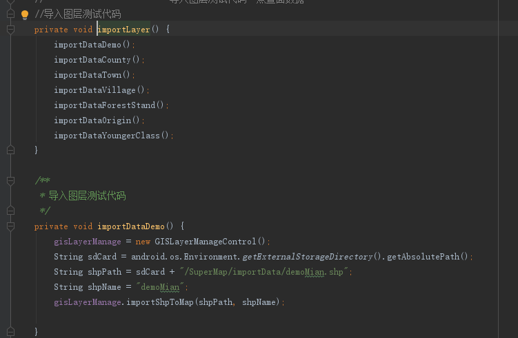The height and width of the screenshot is (338, 518).
Task: Click the importDataDemo method declaration name
Action: pos(131,226)
